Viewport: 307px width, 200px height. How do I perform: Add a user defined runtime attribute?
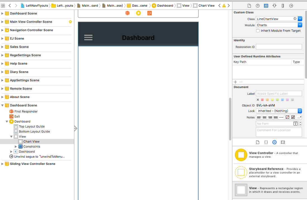tap(235, 82)
